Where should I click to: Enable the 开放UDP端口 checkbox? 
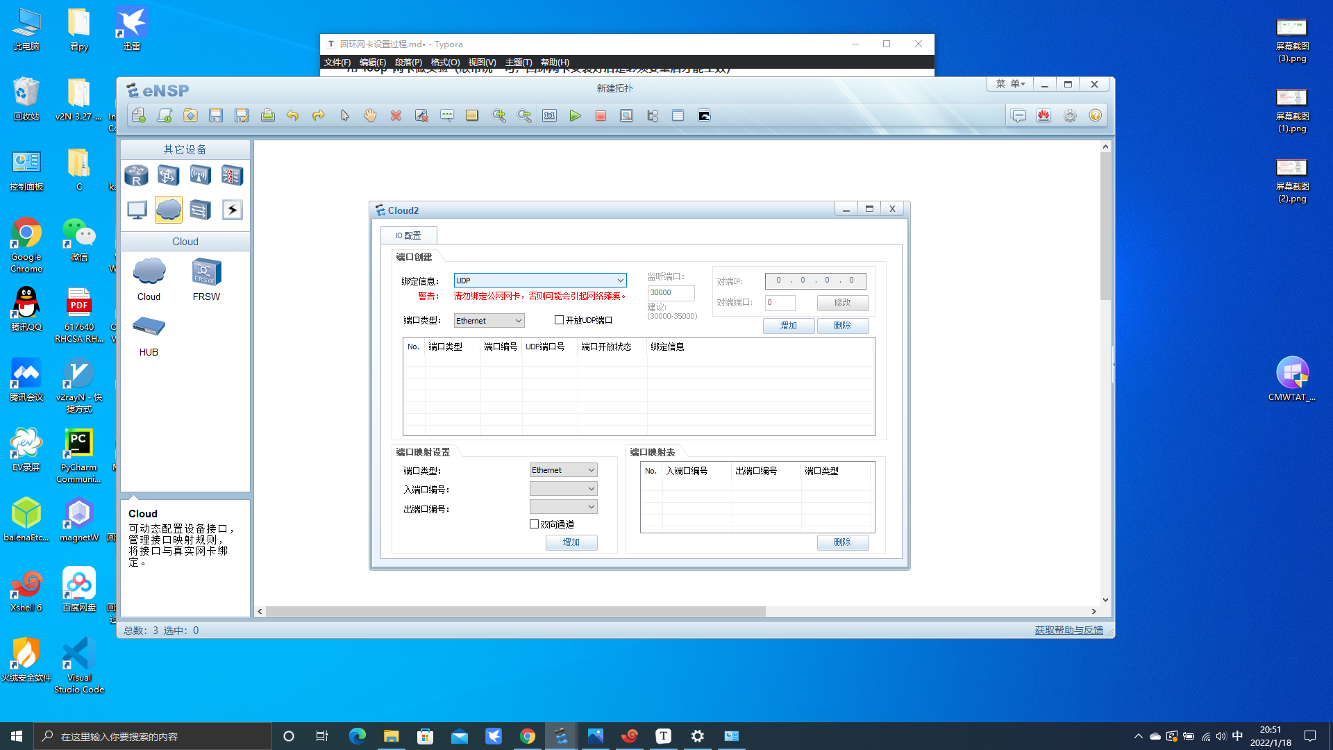559,320
